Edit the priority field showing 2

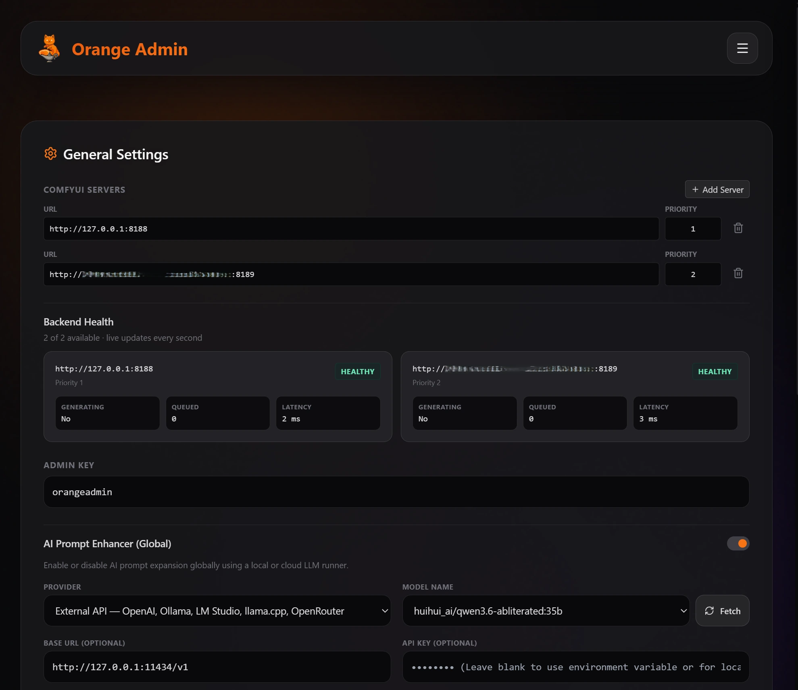(693, 274)
